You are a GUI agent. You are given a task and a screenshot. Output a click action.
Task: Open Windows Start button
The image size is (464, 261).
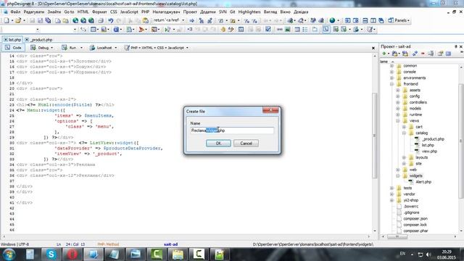pos(9,254)
